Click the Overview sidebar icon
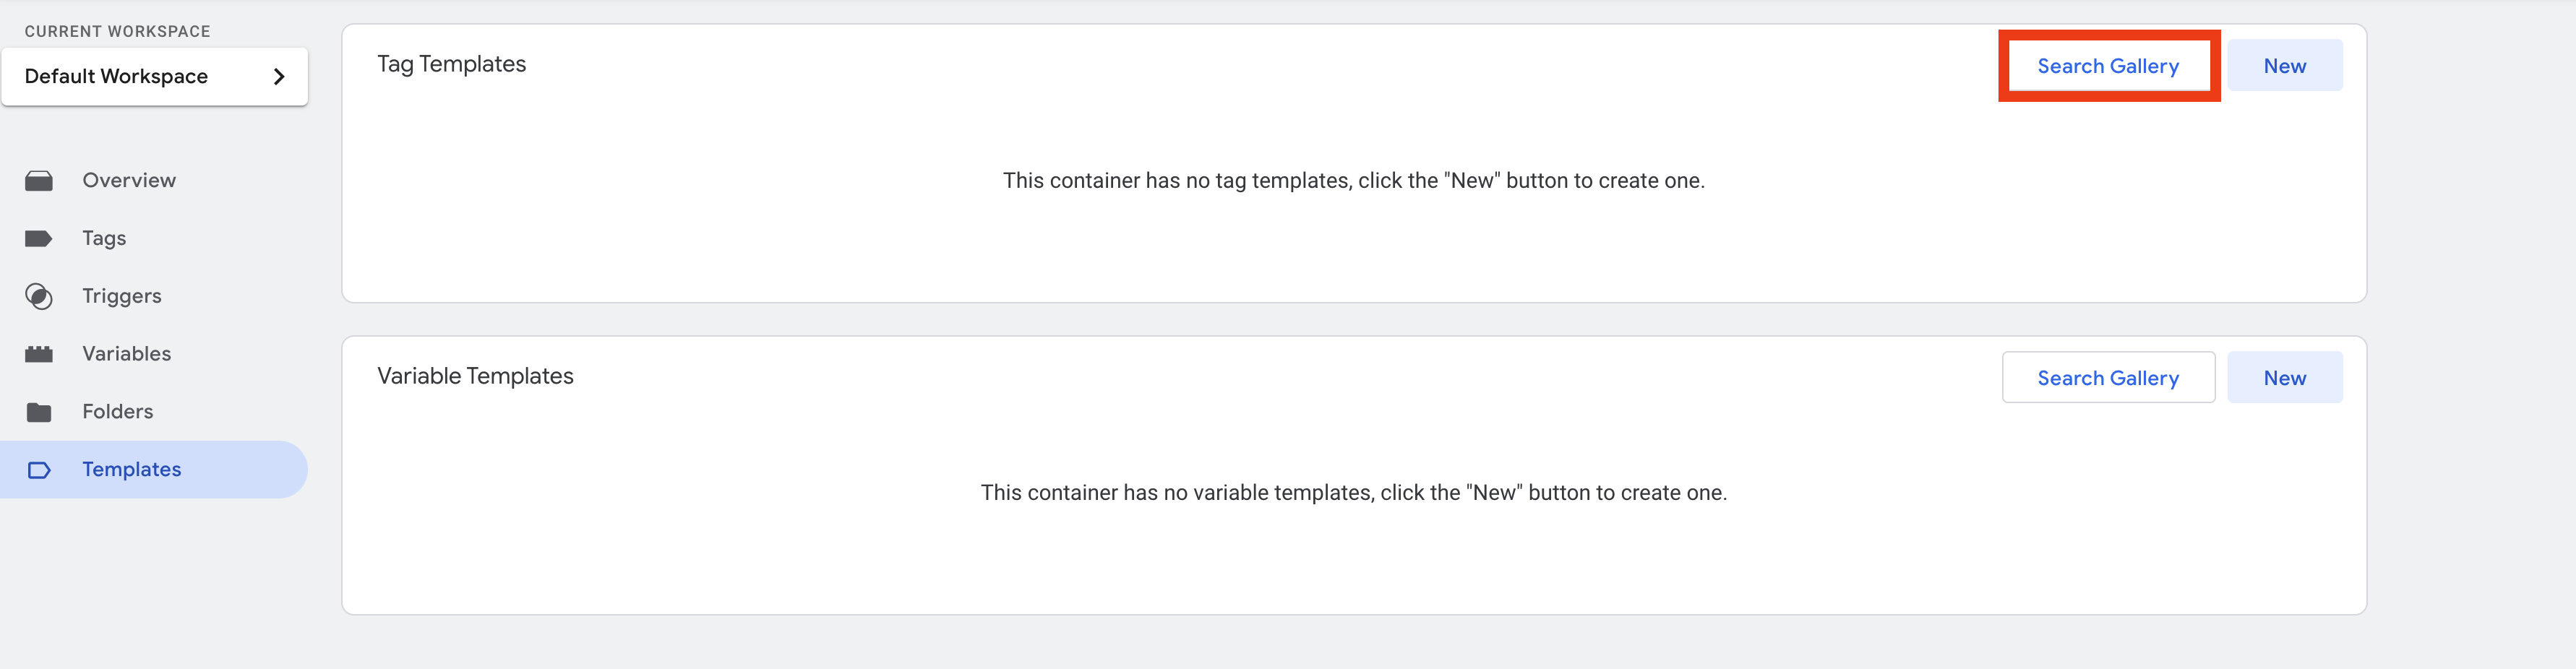This screenshot has height=669, width=2576. point(40,180)
